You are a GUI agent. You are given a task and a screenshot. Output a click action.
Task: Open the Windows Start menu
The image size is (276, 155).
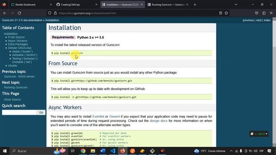[5, 151]
